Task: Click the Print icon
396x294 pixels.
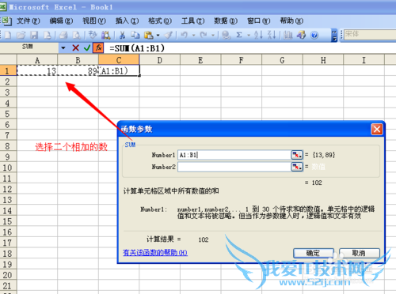Action: pos(63,35)
